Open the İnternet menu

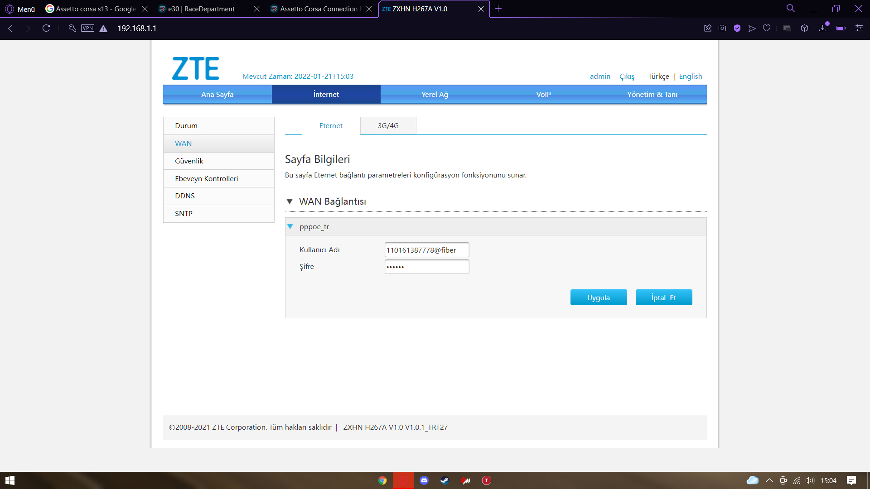pos(326,94)
